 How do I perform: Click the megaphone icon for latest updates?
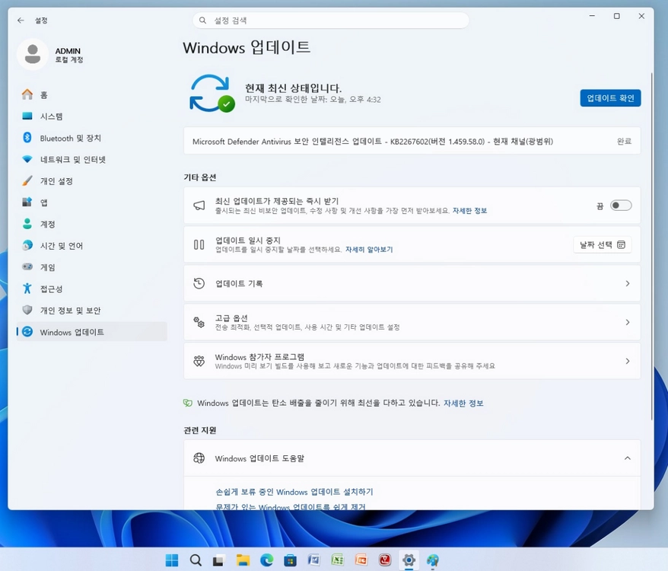tap(199, 206)
